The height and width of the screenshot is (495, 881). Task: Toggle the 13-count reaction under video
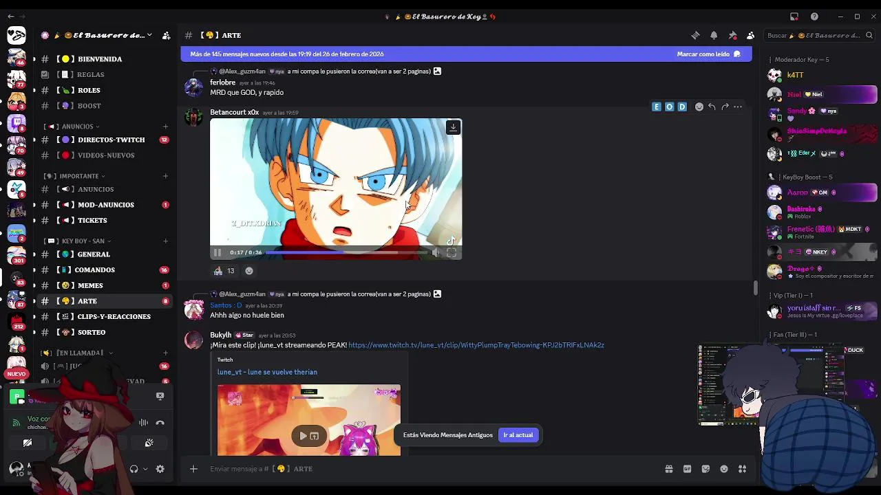click(x=224, y=271)
